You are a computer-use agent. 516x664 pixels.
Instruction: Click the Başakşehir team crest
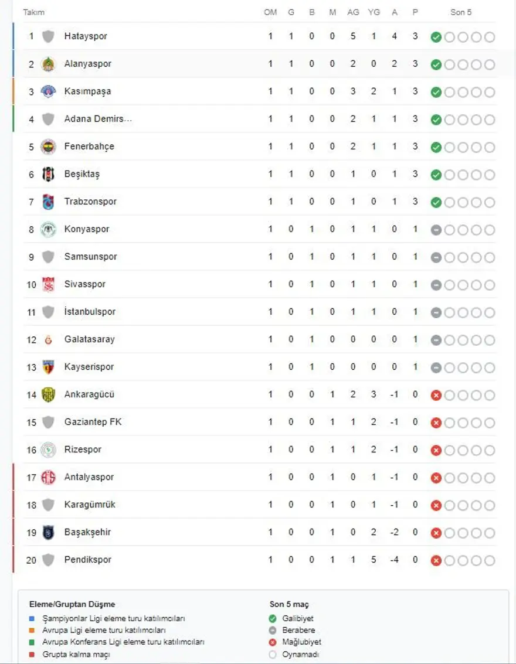click(48, 532)
